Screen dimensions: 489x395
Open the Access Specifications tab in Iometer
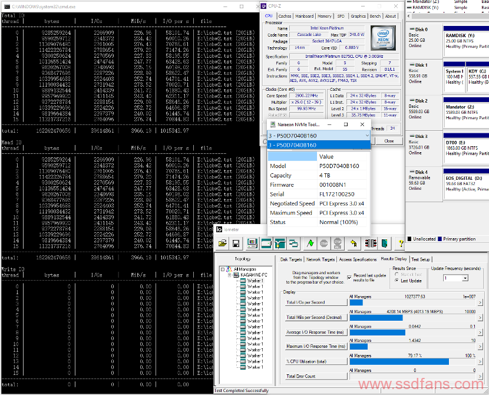coord(358,259)
